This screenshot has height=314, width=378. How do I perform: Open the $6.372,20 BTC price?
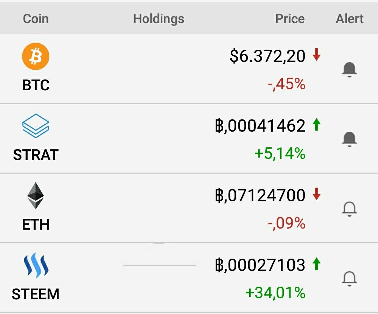[267, 56]
